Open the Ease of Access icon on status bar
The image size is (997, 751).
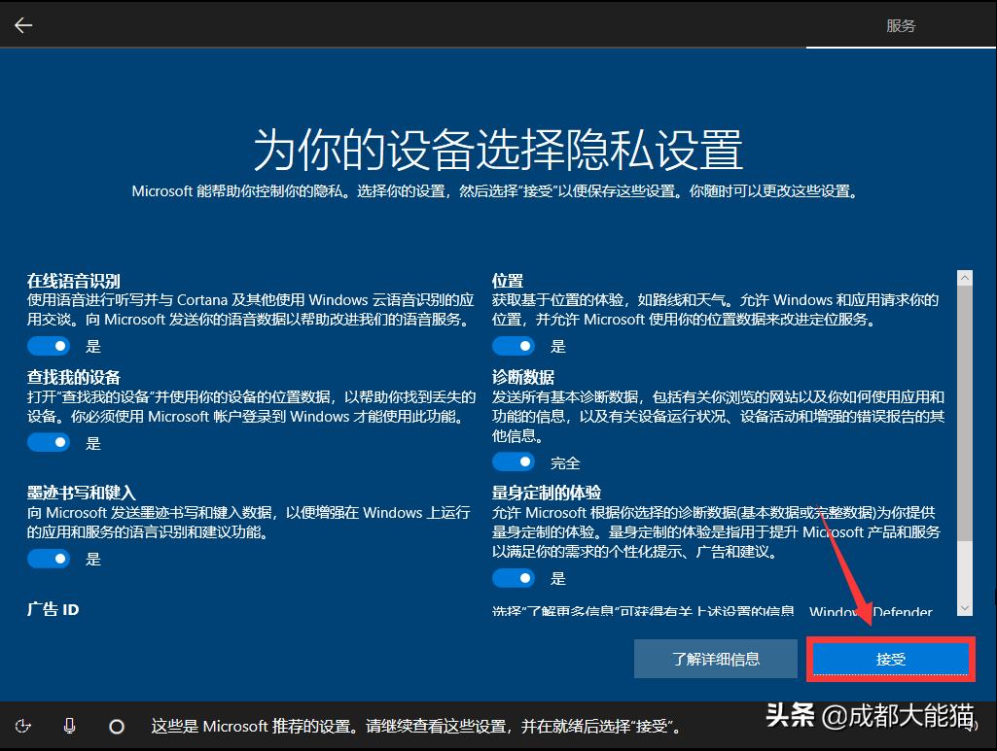click(23, 726)
